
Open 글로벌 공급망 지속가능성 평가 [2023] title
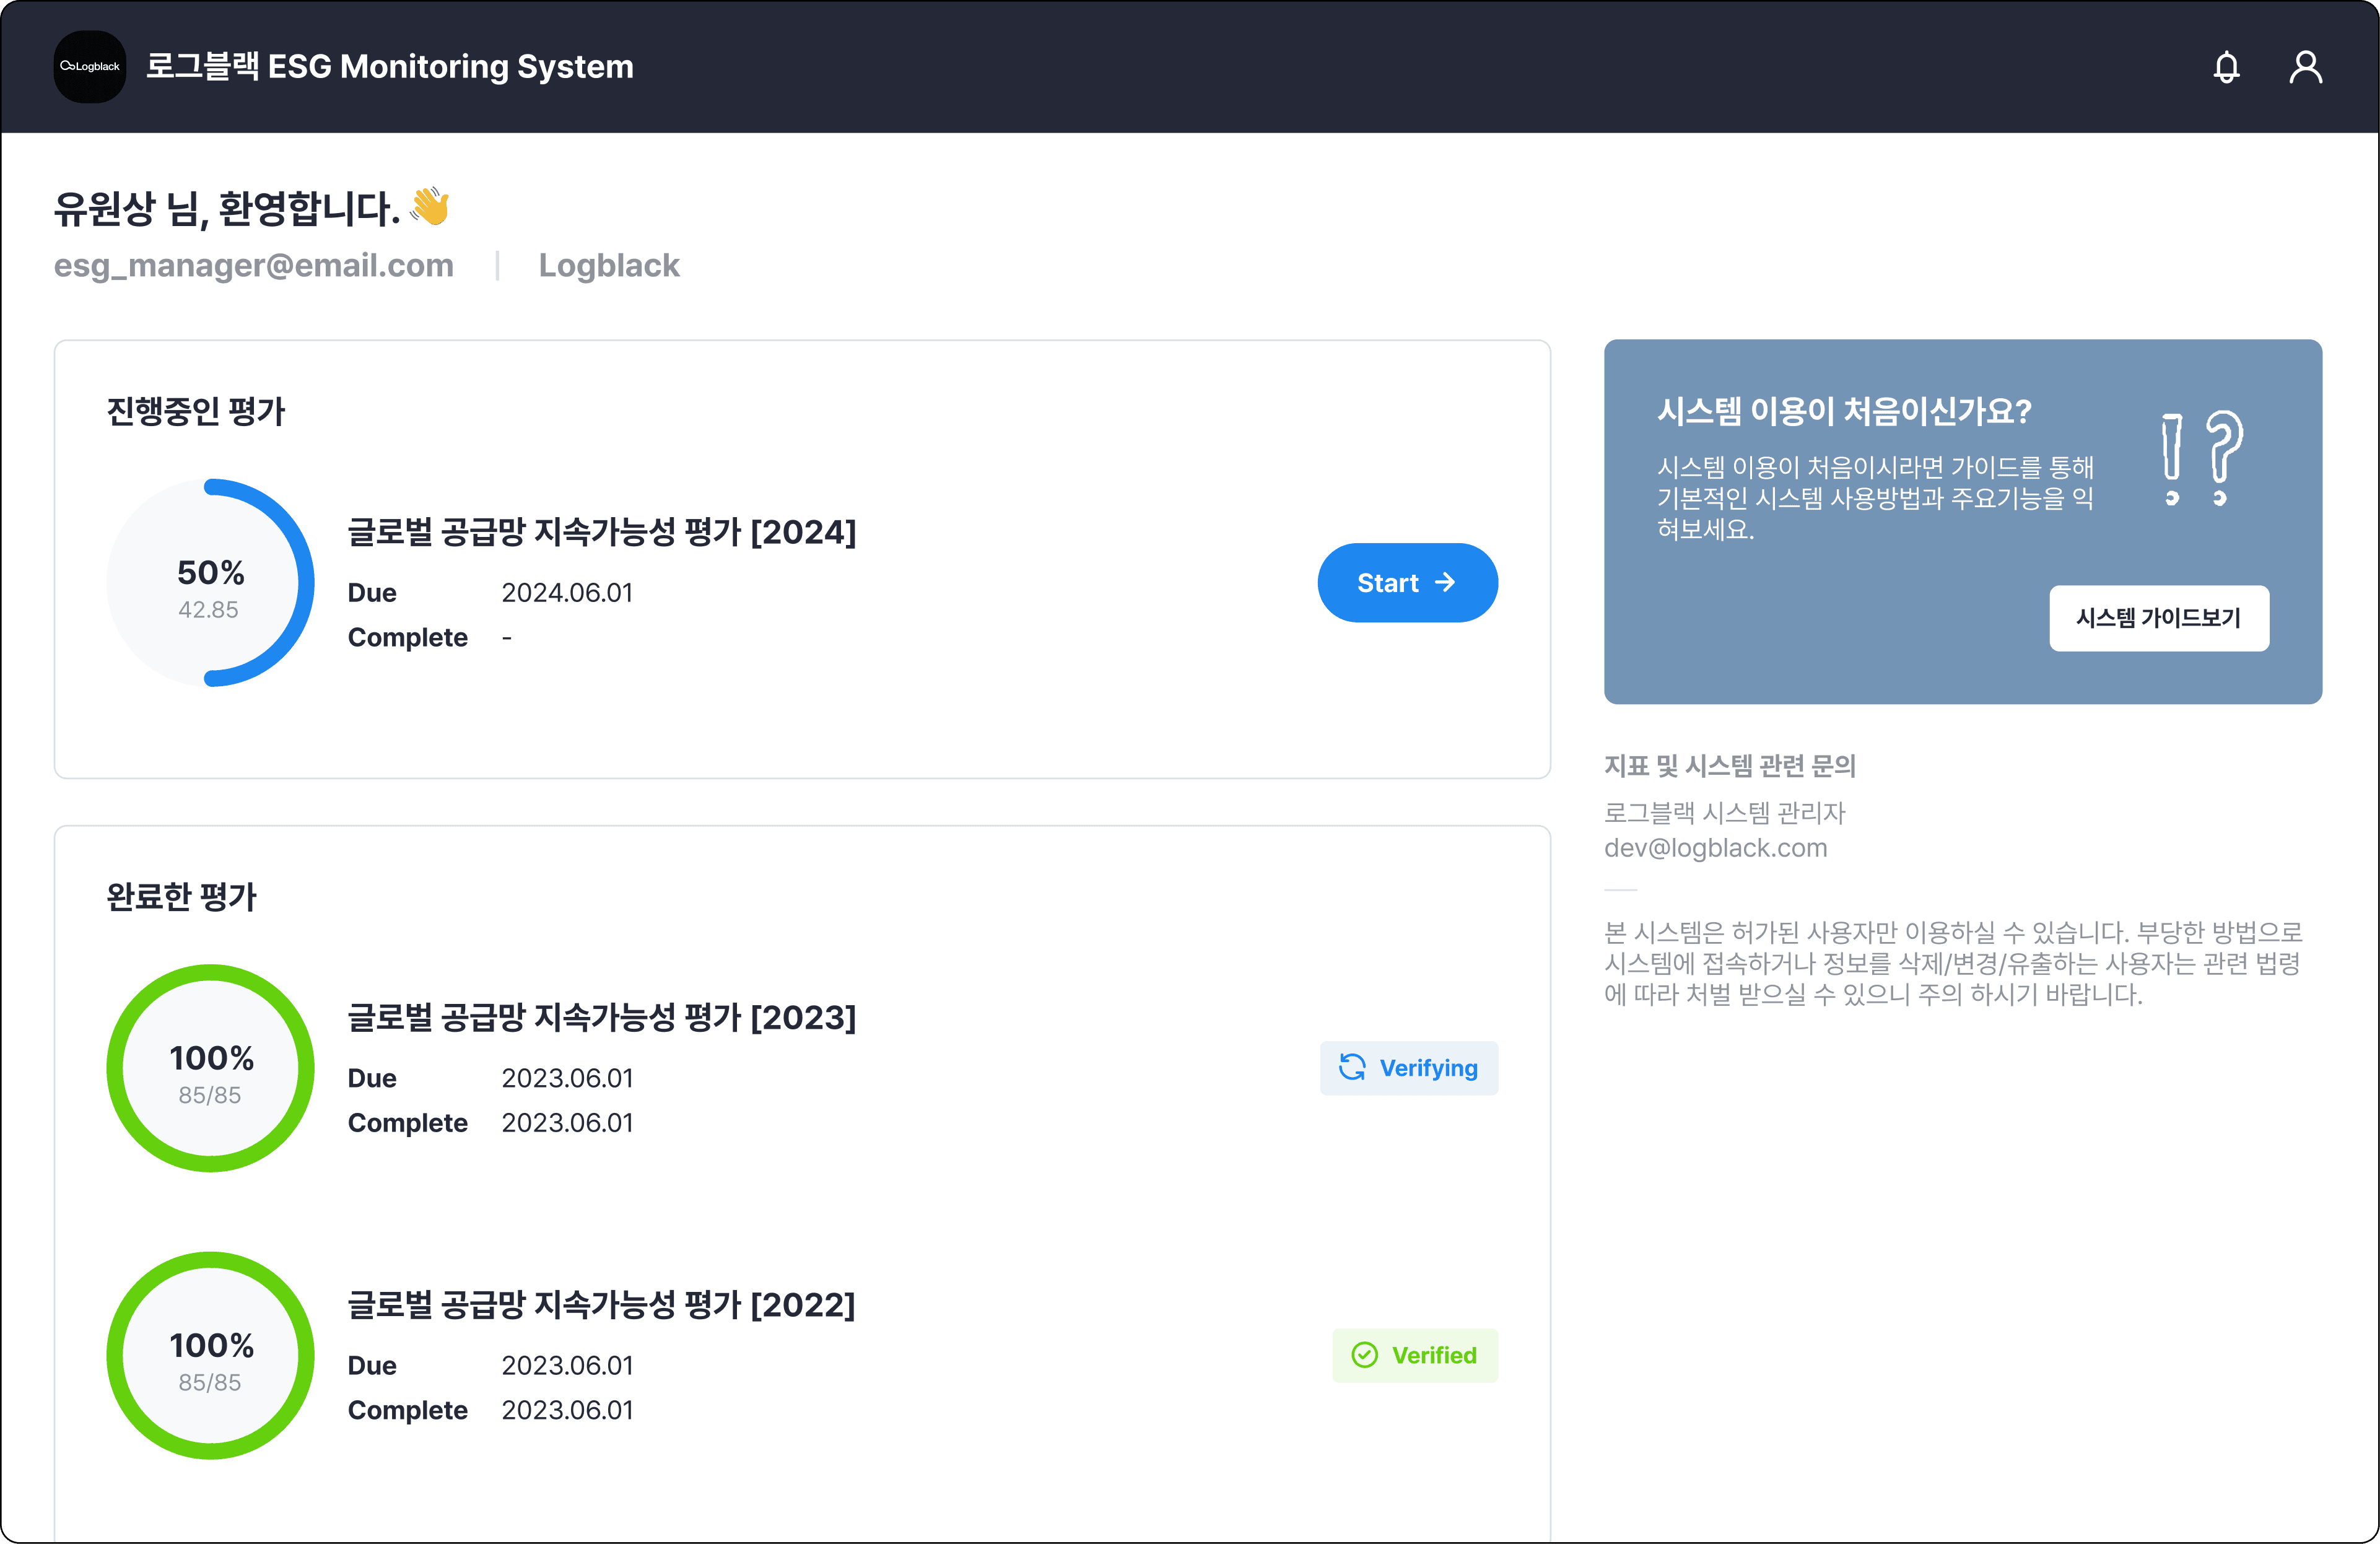click(x=601, y=1017)
